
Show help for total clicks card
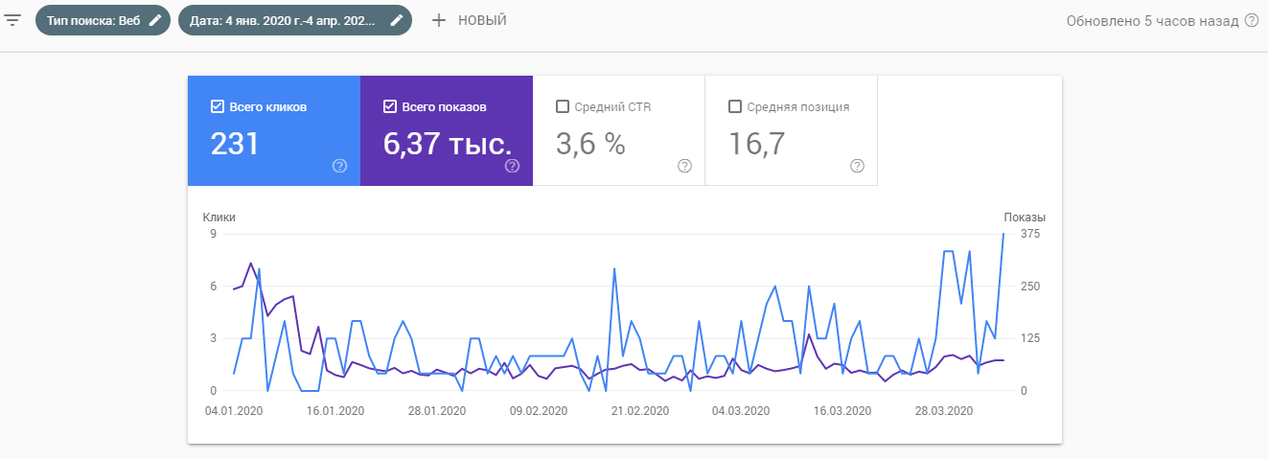(x=339, y=166)
